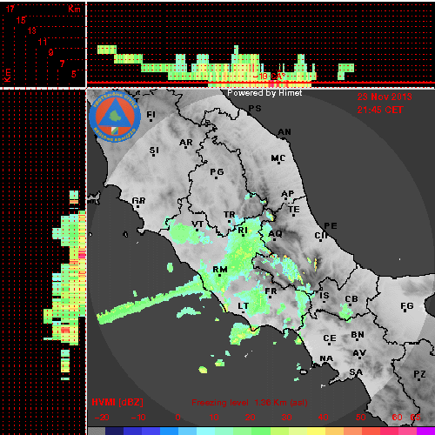The height and width of the screenshot is (435, 435).
Task: Click the Protezione Civile Abruzzo logo
Action: pyautogui.click(x=115, y=117)
